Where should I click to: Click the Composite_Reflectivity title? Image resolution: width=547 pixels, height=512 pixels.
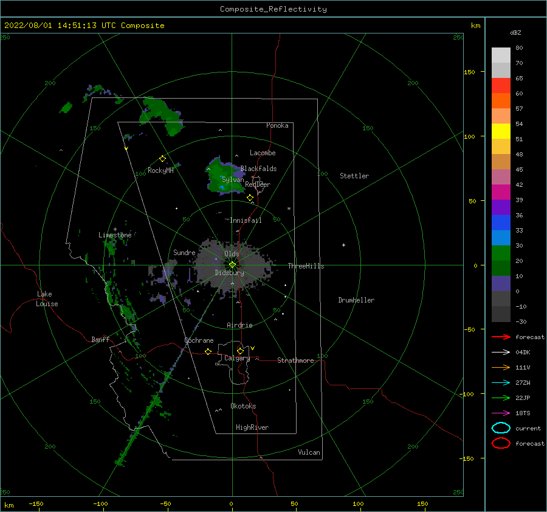click(273, 9)
